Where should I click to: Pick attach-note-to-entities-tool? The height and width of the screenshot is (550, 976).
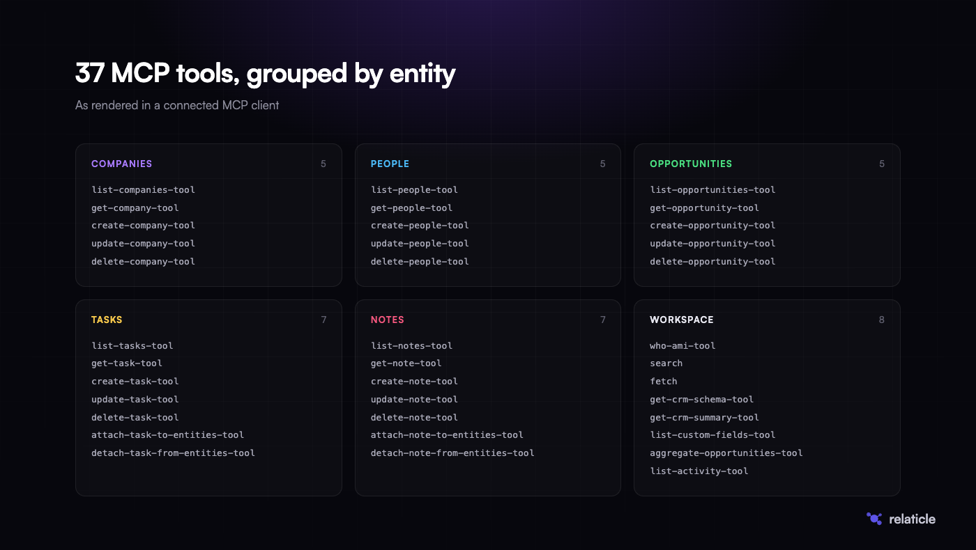click(x=447, y=435)
